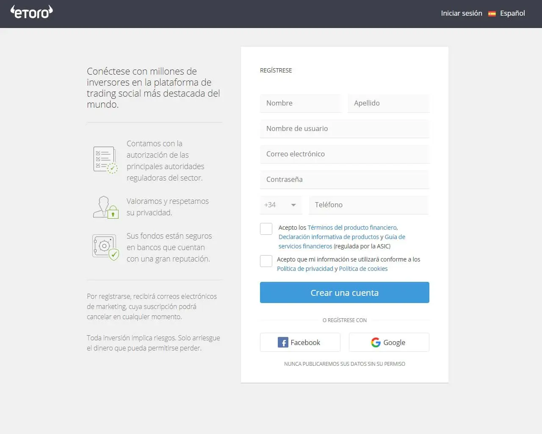
Task: Select Iniciar sesión in the top bar
Action: [x=461, y=13]
